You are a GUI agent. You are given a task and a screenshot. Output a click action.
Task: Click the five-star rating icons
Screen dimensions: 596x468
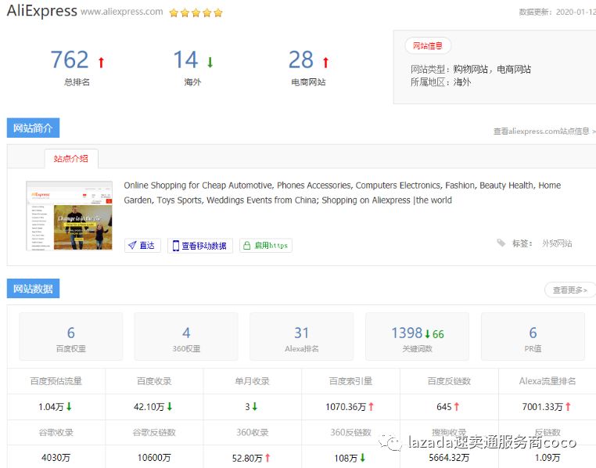(196, 13)
